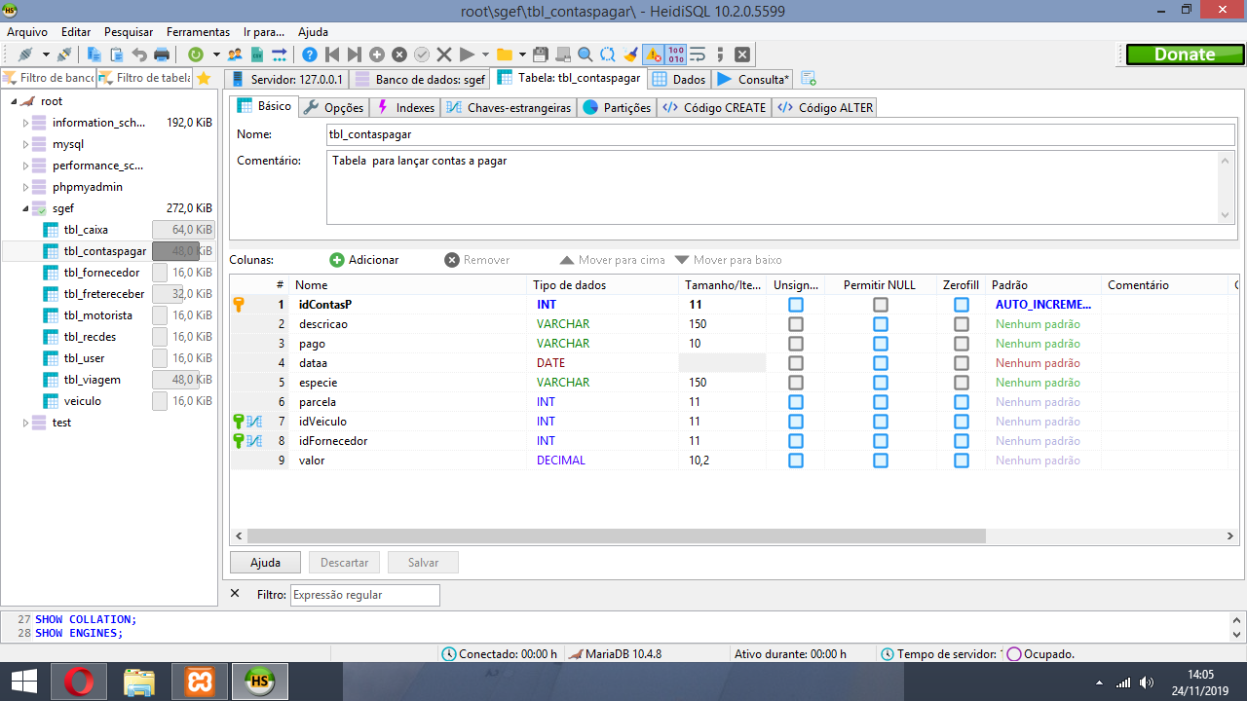The image size is (1247, 701).
Task: Open the user manager icon
Action: tap(235, 55)
